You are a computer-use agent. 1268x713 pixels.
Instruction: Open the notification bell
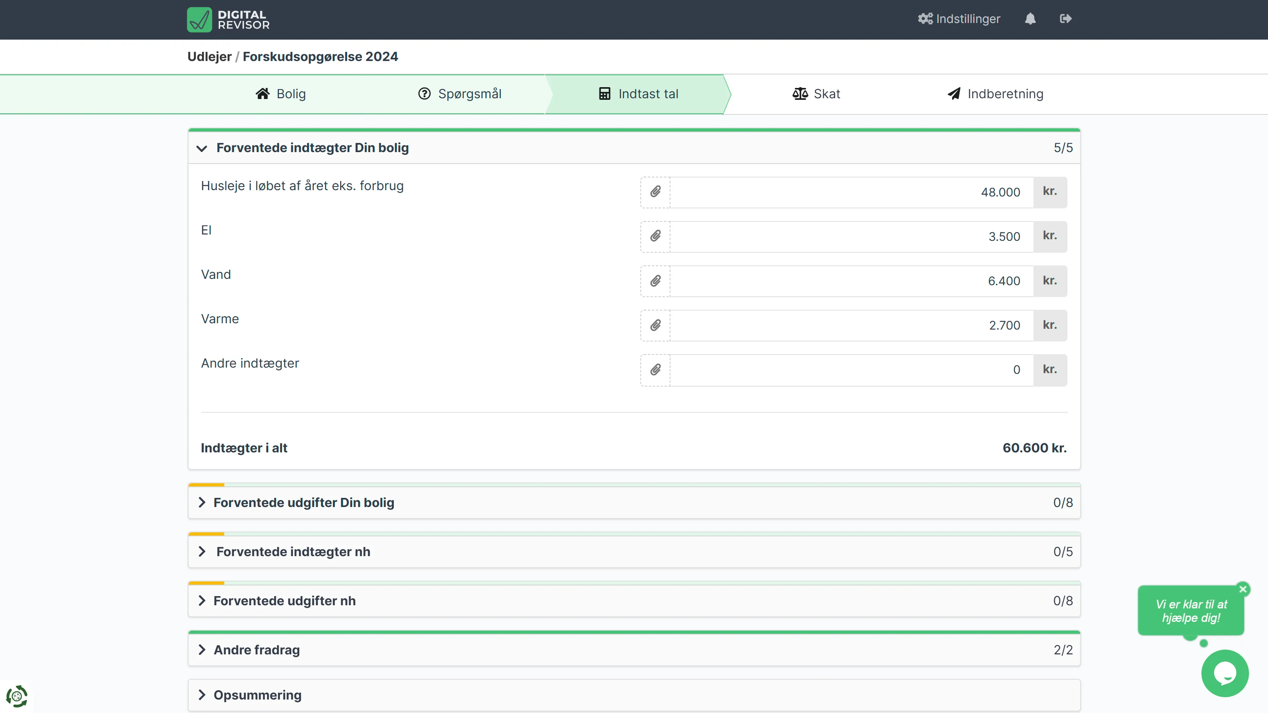point(1030,19)
